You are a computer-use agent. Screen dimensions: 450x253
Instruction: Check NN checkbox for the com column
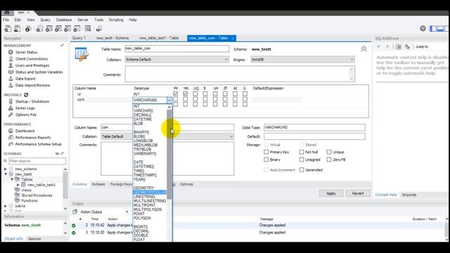coord(186,99)
